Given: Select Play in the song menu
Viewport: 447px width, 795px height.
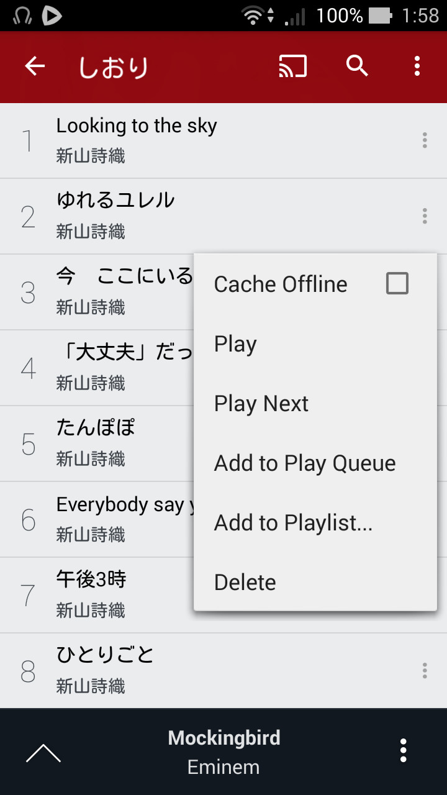Looking at the screenshot, I should click(235, 343).
